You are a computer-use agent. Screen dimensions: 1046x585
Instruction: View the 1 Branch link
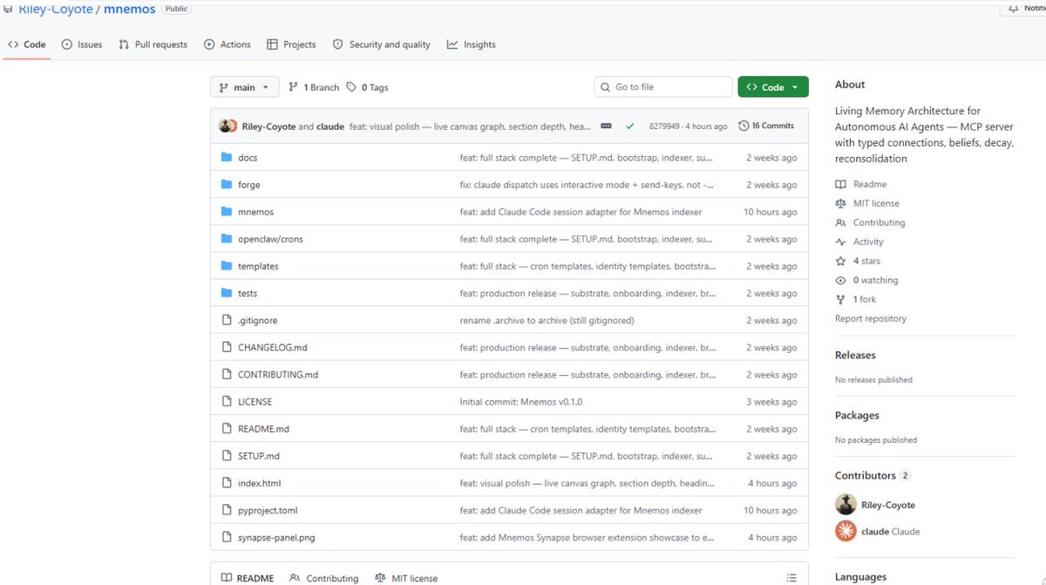[x=314, y=87]
